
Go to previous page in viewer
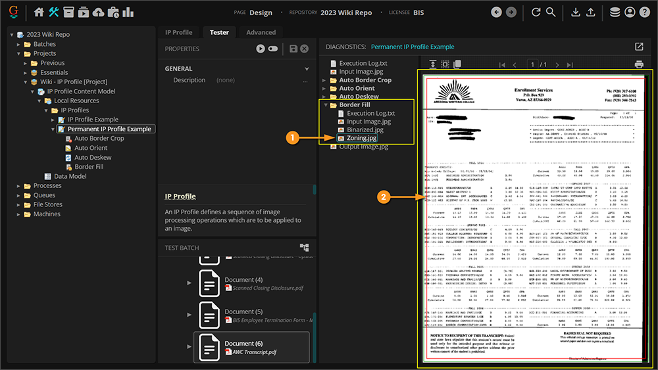515,65
